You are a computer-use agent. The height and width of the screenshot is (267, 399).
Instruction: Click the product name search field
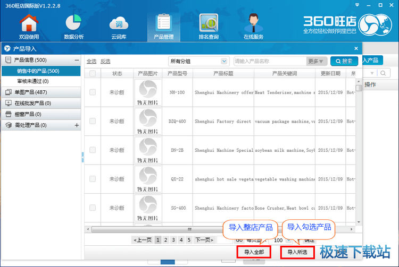[x=270, y=61]
